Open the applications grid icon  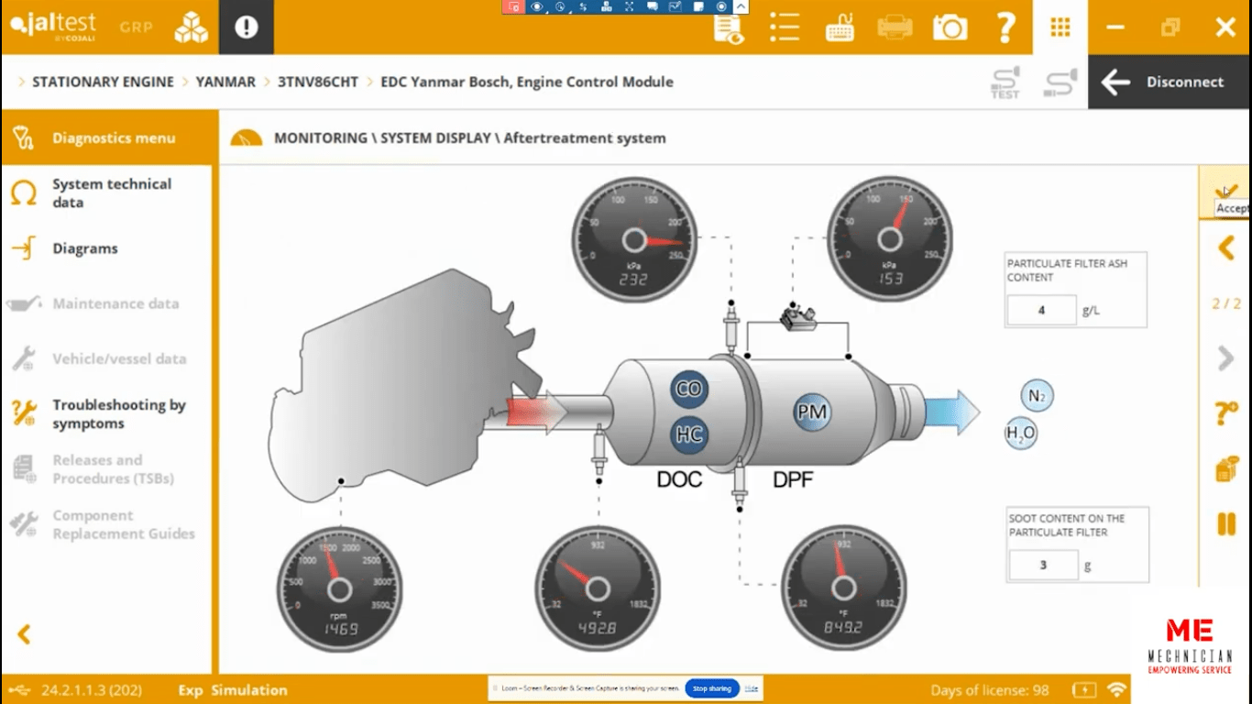1060,27
